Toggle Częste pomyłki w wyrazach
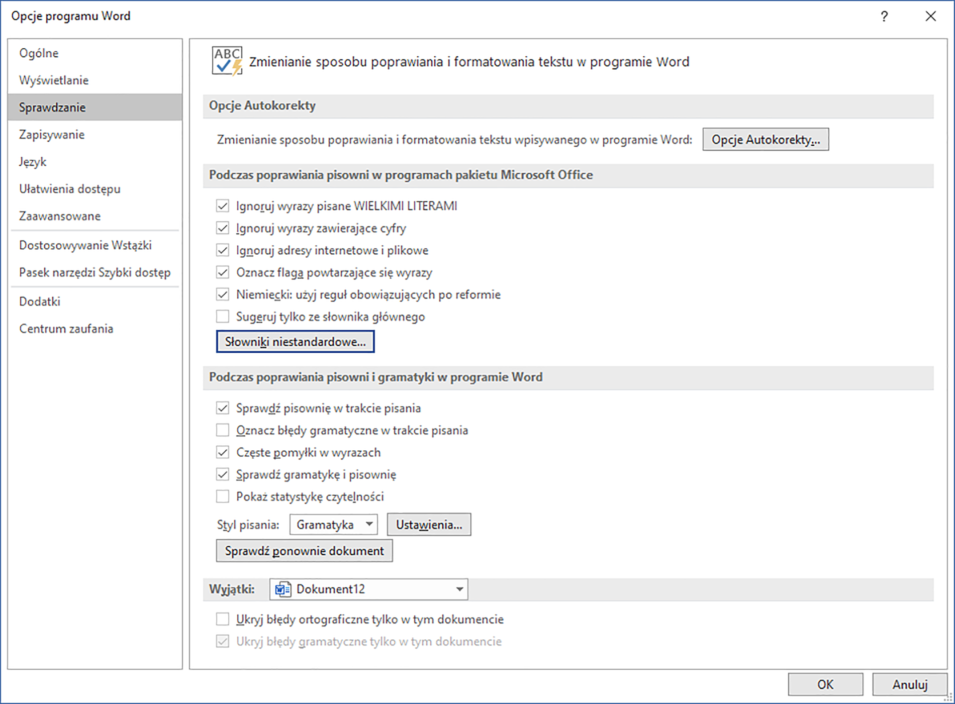This screenshot has width=955, height=704. click(x=222, y=453)
